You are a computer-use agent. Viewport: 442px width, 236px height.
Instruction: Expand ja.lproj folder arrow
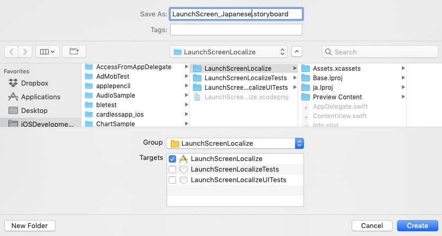[403, 87]
